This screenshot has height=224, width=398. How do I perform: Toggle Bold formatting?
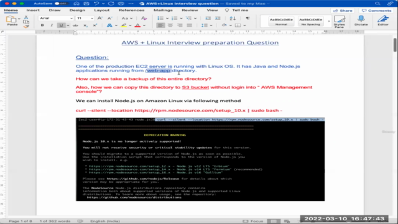(42, 26)
